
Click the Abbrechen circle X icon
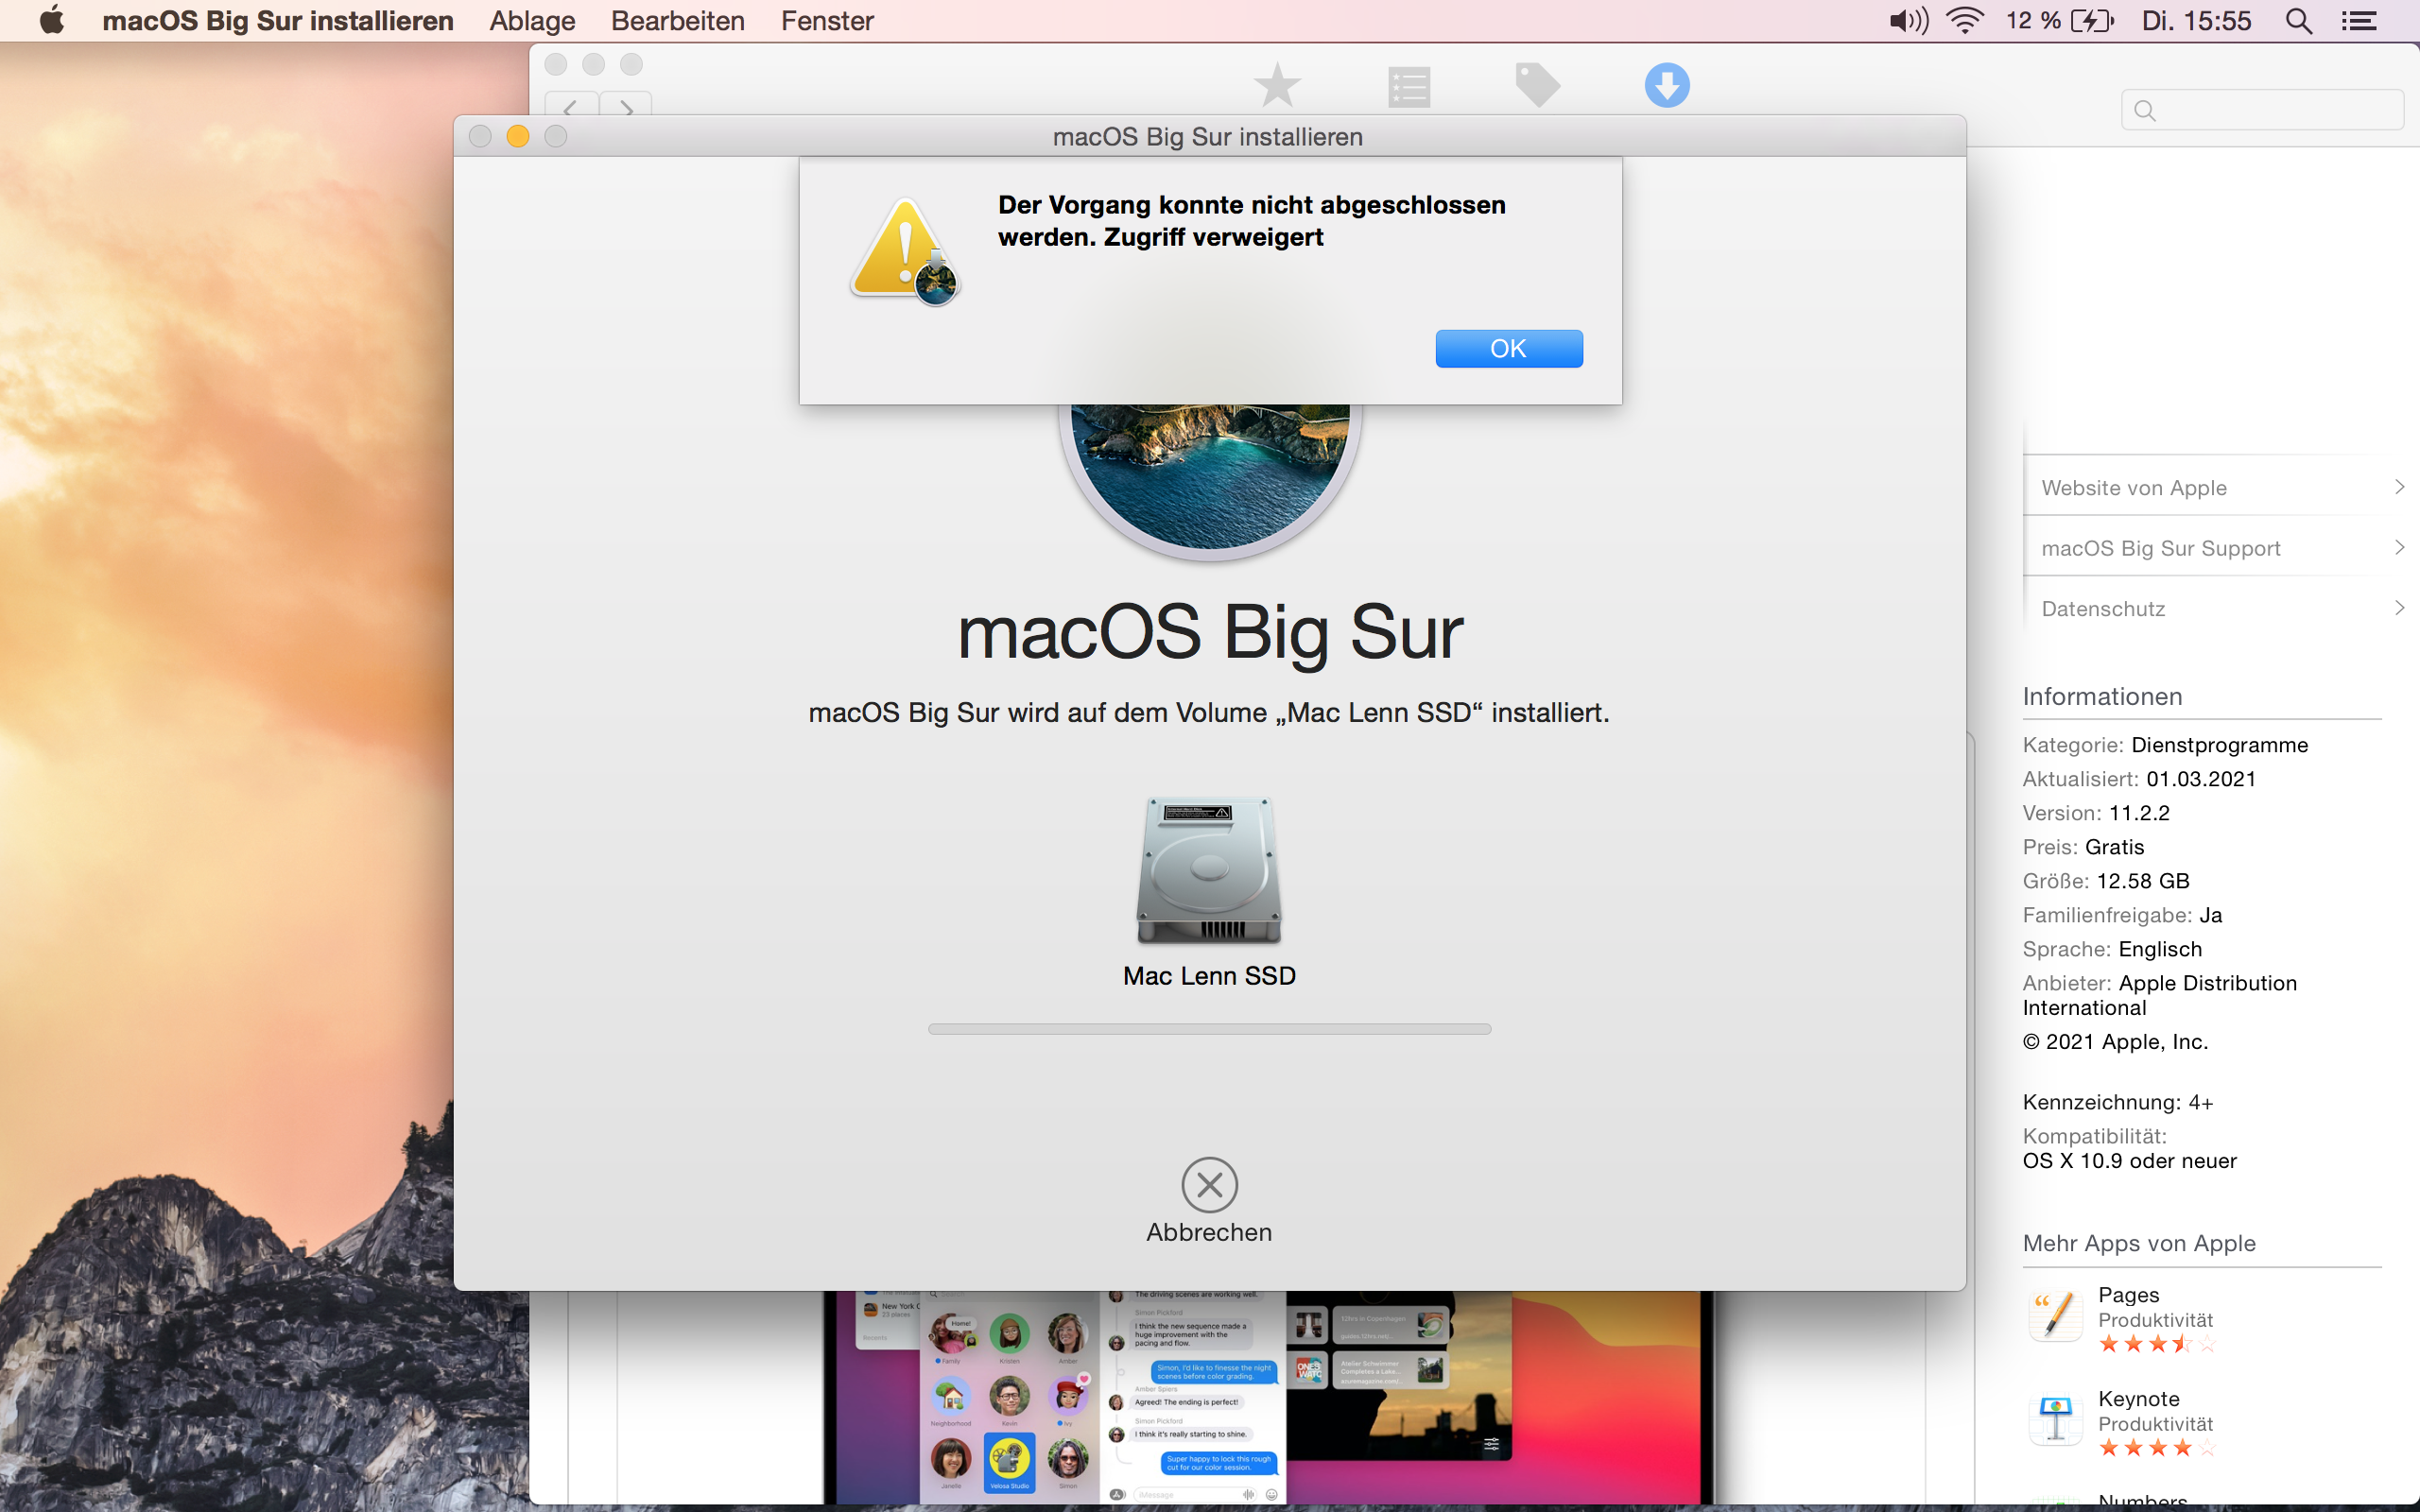[x=1209, y=1185]
